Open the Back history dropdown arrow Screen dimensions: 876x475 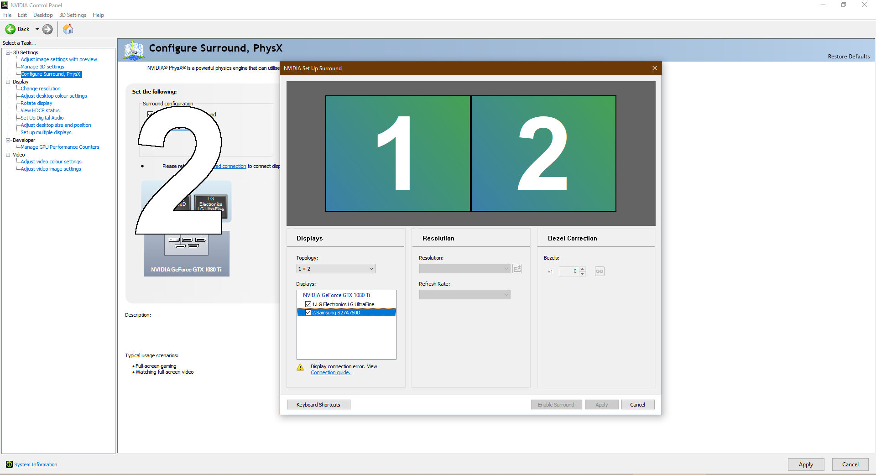coord(37,29)
